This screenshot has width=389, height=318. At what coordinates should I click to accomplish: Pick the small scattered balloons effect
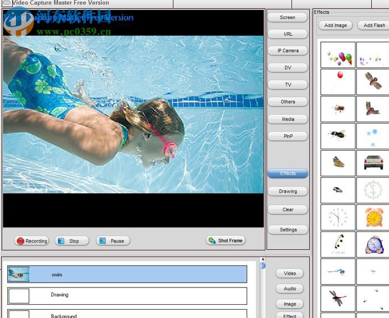[373, 55]
